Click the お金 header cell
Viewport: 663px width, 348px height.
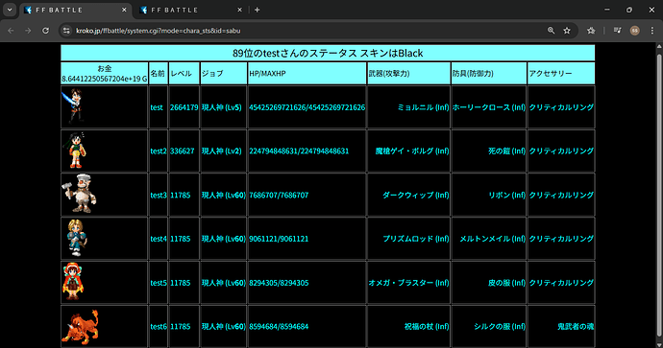coord(105,74)
